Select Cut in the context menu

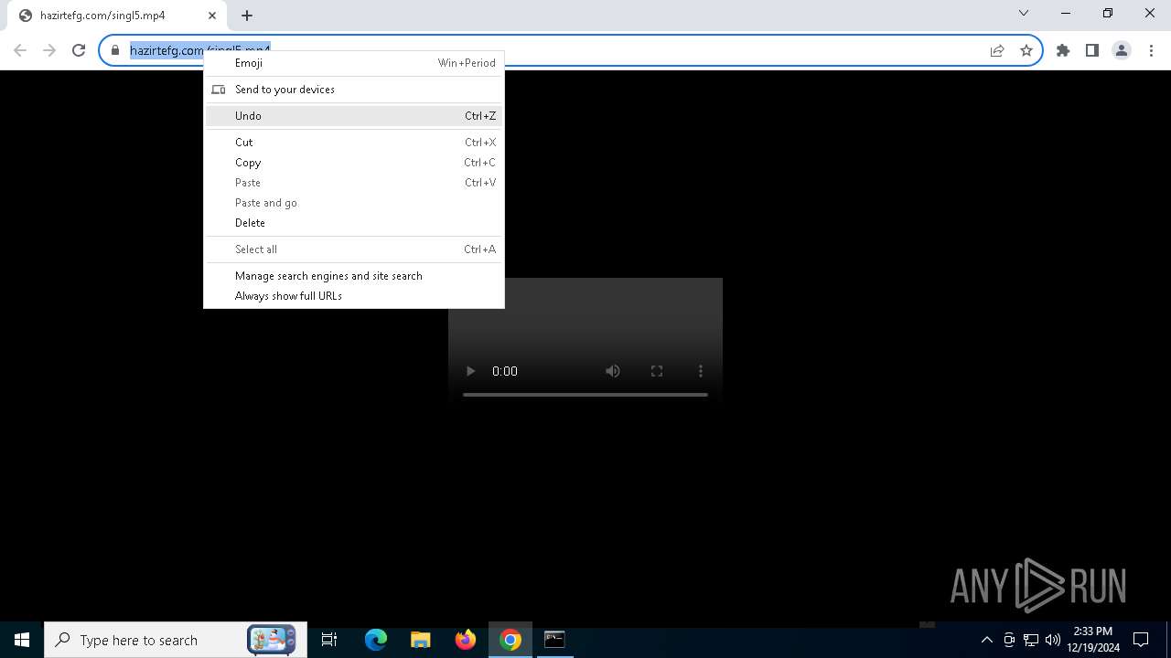[x=354, y=143]
